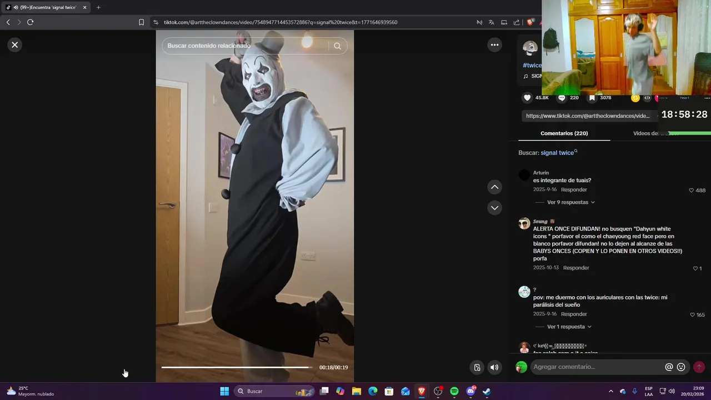Open the weather widget showing 25°C
This screenshot has height=400, width=711.
point(30,391)
